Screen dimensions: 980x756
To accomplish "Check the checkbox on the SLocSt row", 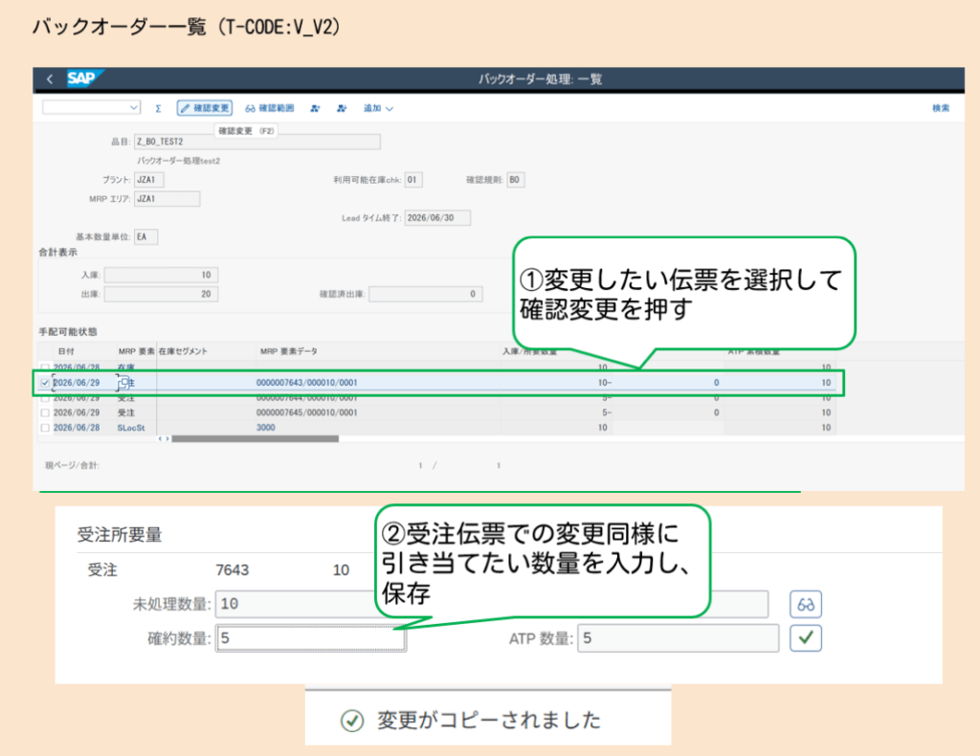I will coord(45,428).
